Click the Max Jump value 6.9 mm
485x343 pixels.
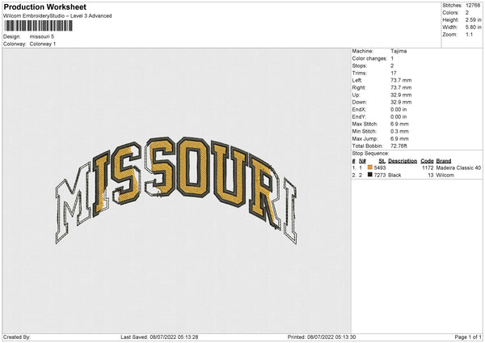point(399,138)
